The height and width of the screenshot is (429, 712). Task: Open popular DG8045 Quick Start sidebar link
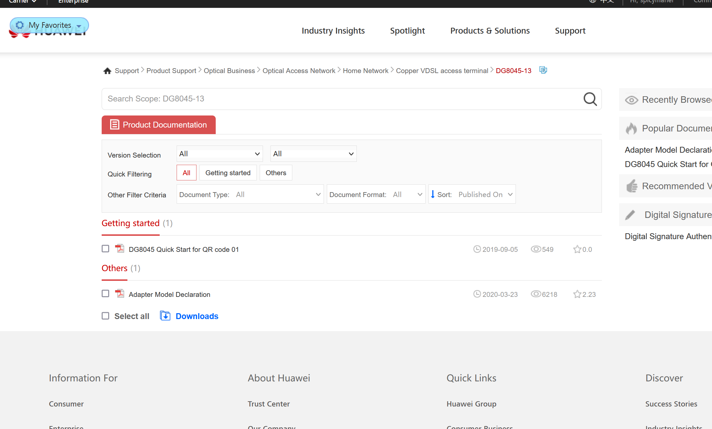668,164
